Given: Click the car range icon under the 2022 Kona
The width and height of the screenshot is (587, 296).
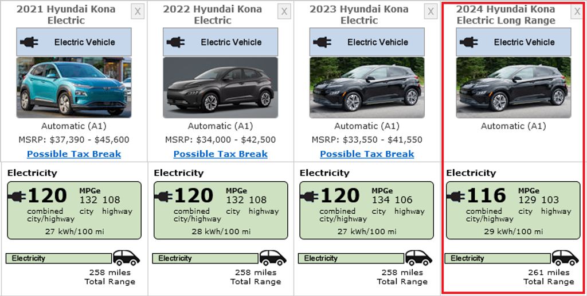Looking at the screenshot, I should [273, 258].
